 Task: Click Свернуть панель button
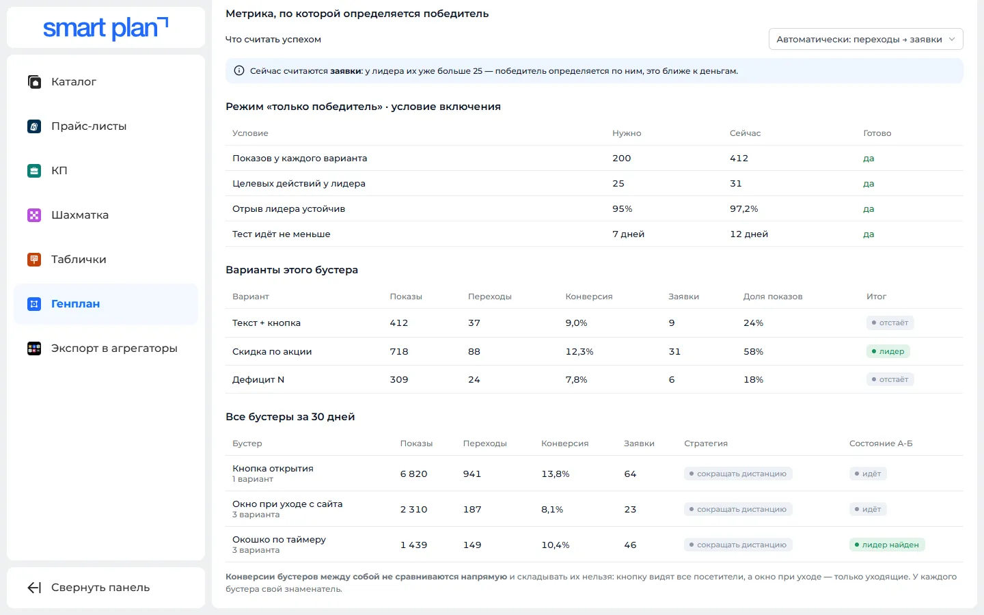coord(106,588)
